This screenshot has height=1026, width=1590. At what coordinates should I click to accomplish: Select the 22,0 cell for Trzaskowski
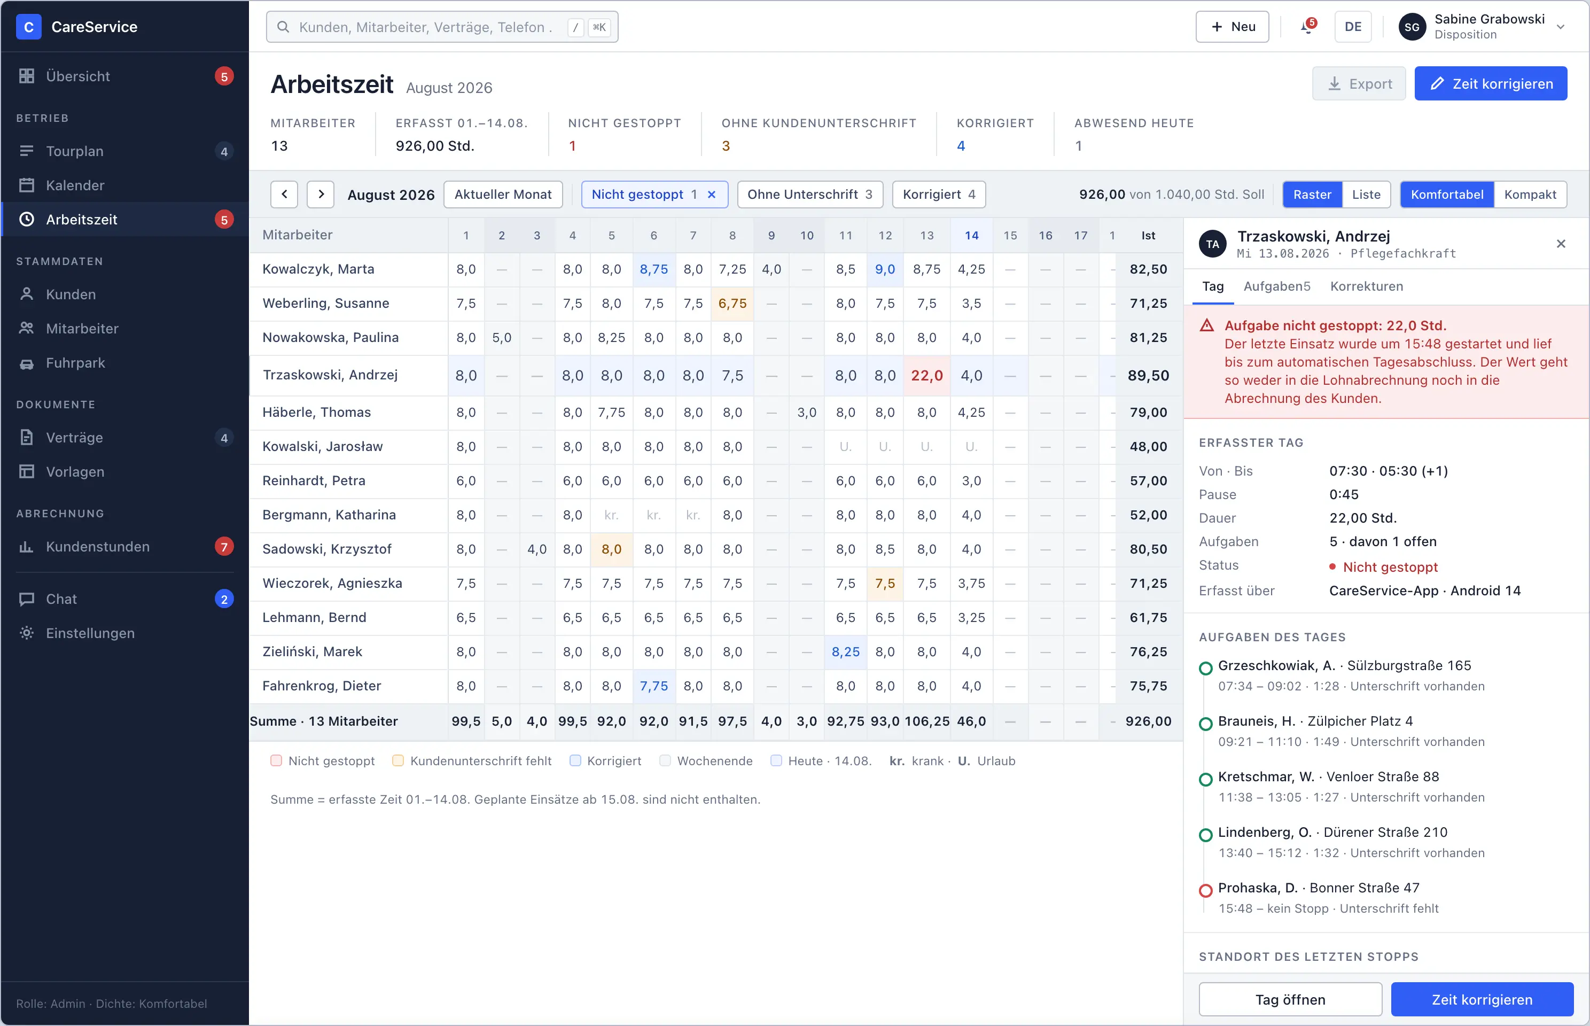(x=926, y=376)
